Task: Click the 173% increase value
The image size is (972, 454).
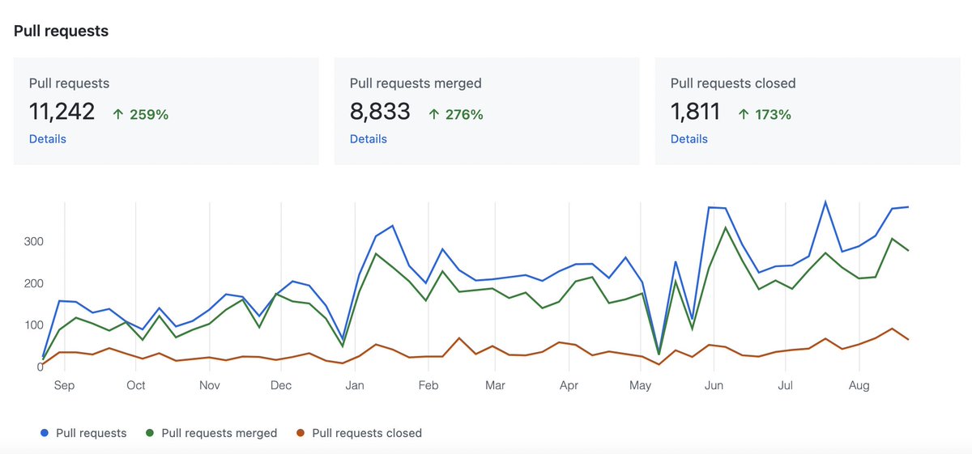Action: coord(774,115)
